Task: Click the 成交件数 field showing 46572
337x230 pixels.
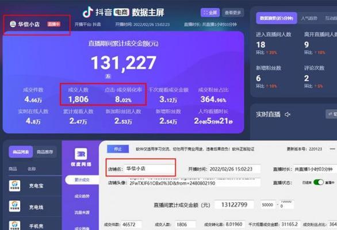Action: pos(131,225)
